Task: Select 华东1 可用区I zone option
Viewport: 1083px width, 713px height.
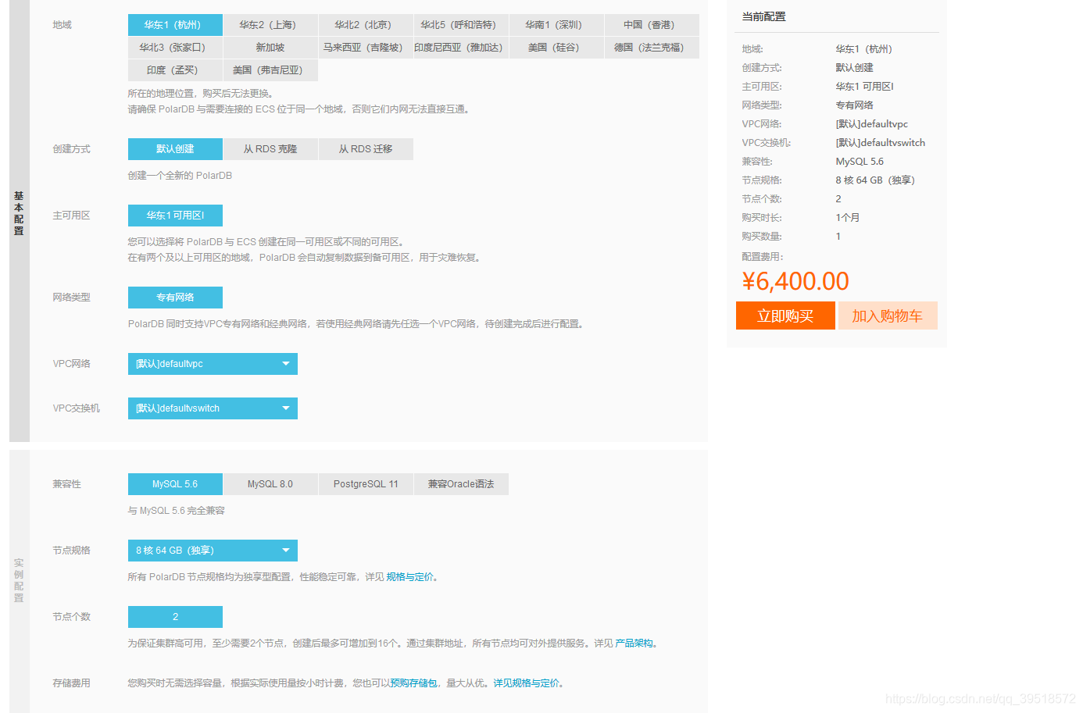Action: 175,216
